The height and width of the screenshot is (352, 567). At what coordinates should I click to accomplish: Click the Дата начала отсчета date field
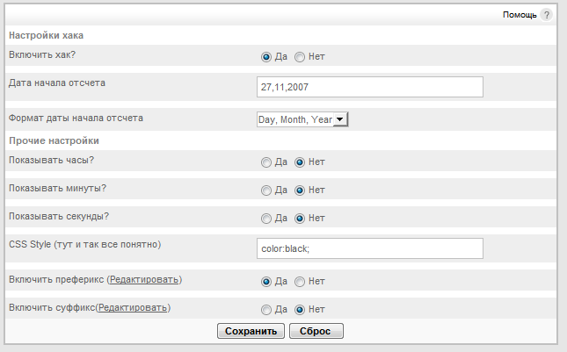coord(370,87)
